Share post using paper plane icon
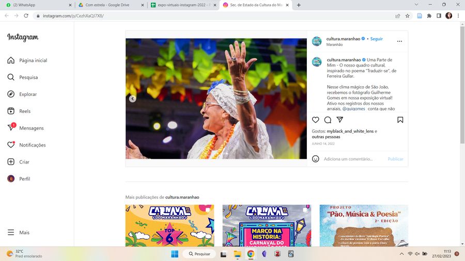The image size is (465, 261). pos(339,120)
